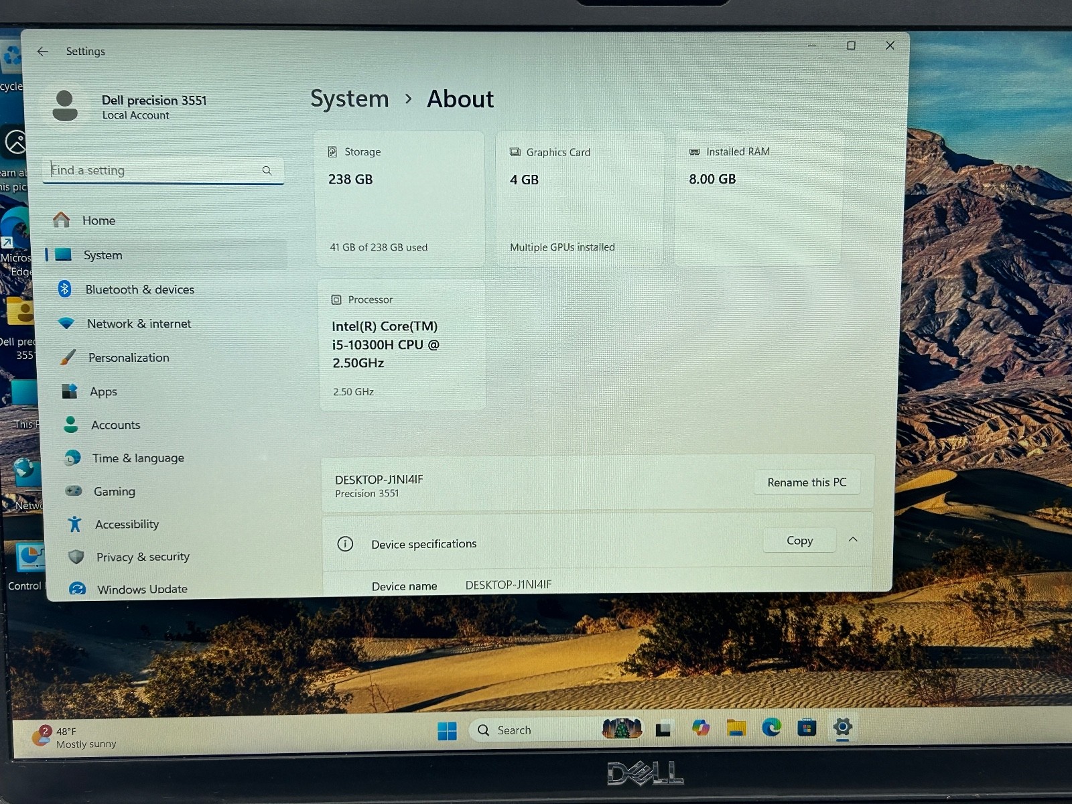Open the Storage card showing 238 GB

coord(400,199)
